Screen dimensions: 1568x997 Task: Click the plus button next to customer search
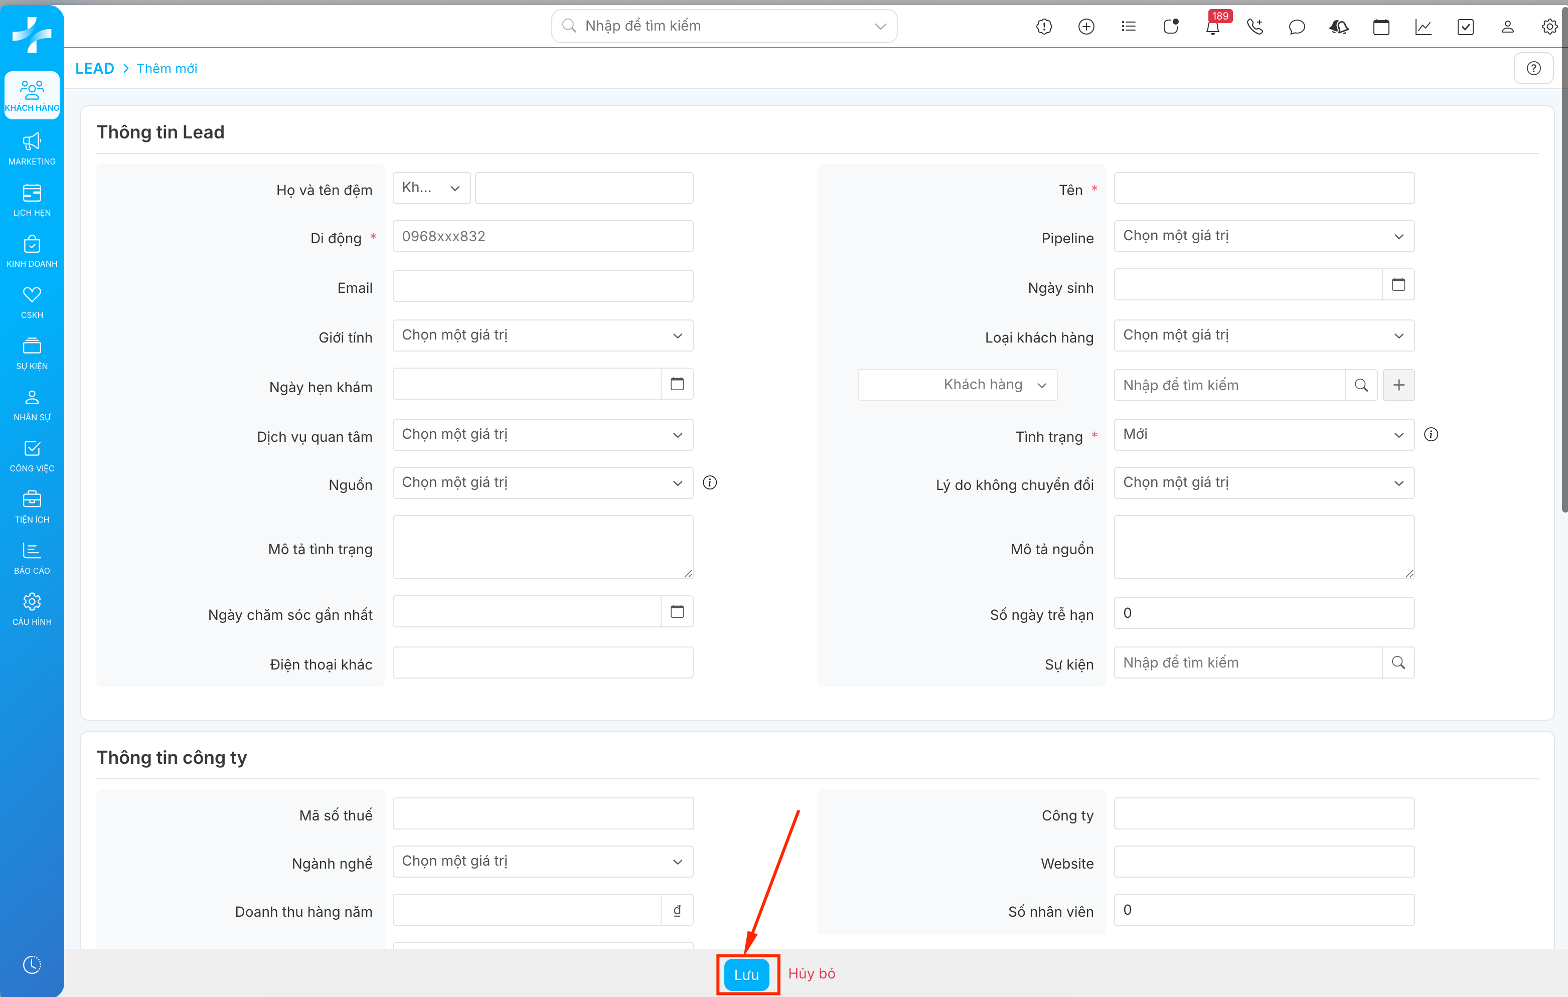click(x=1398, y=385)
